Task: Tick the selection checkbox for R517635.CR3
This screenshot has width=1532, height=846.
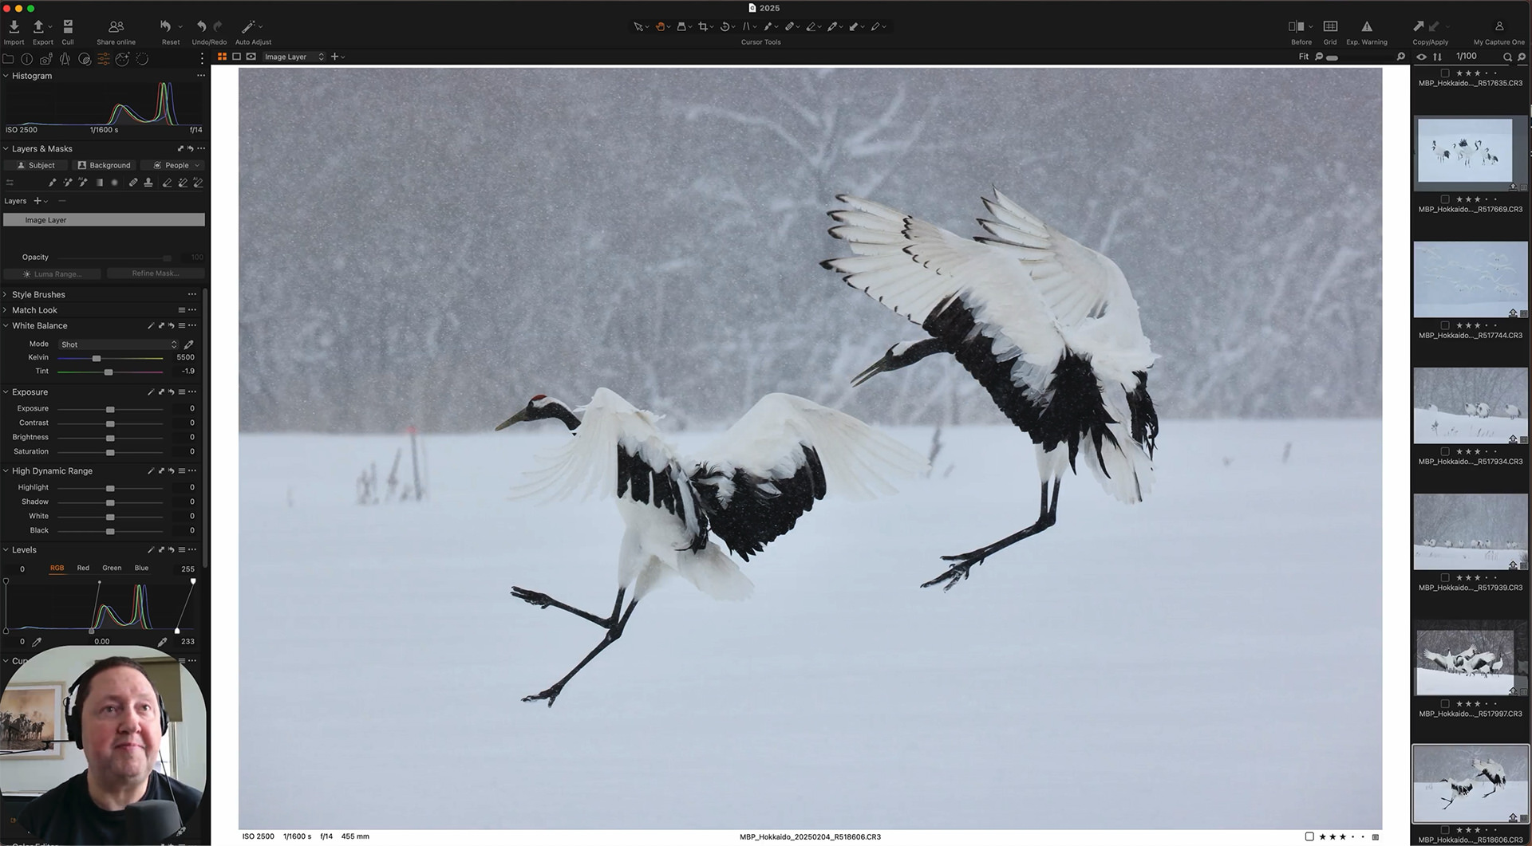Action: (1445, 73)
